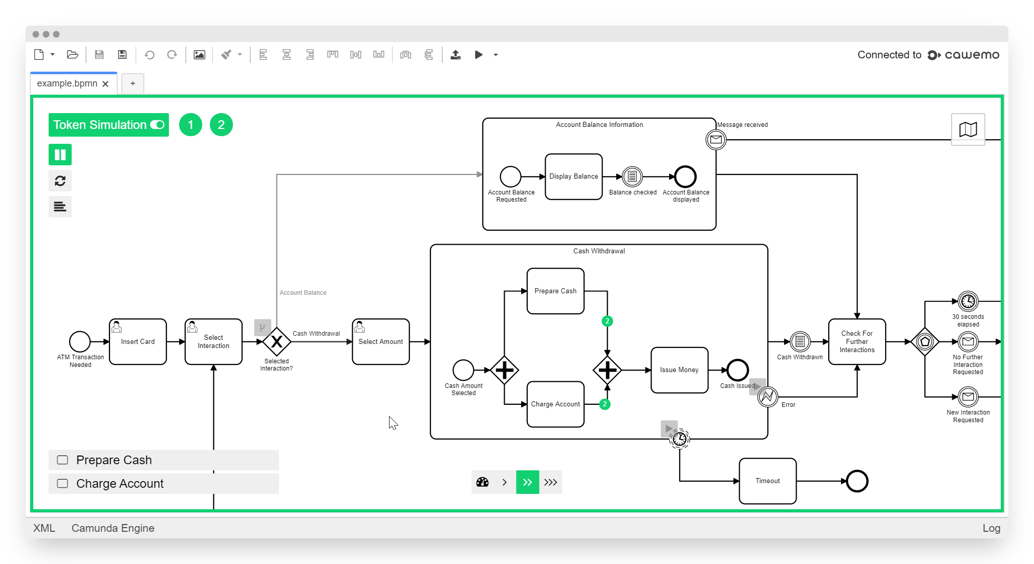Screen dimensions: 1034x564
Task: Open the run instance dropdown arrow
Action: click(x=496, y=55)
